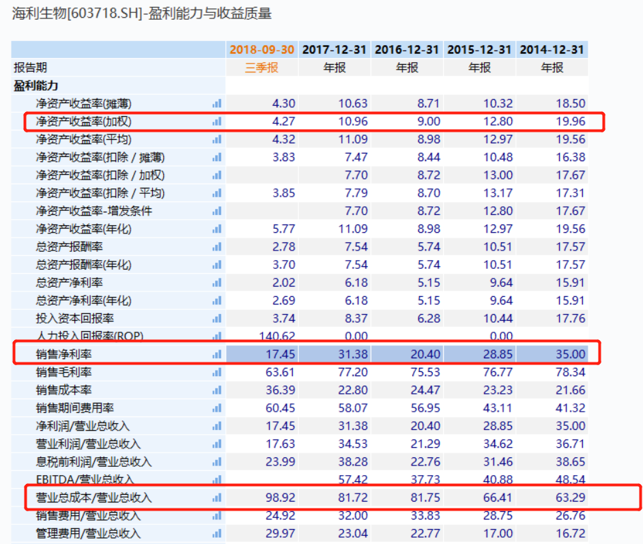Open chart icon for 净资产收益率(摊薄) row
The width and height of the screenshot is (643, 544).
(217, 103)
